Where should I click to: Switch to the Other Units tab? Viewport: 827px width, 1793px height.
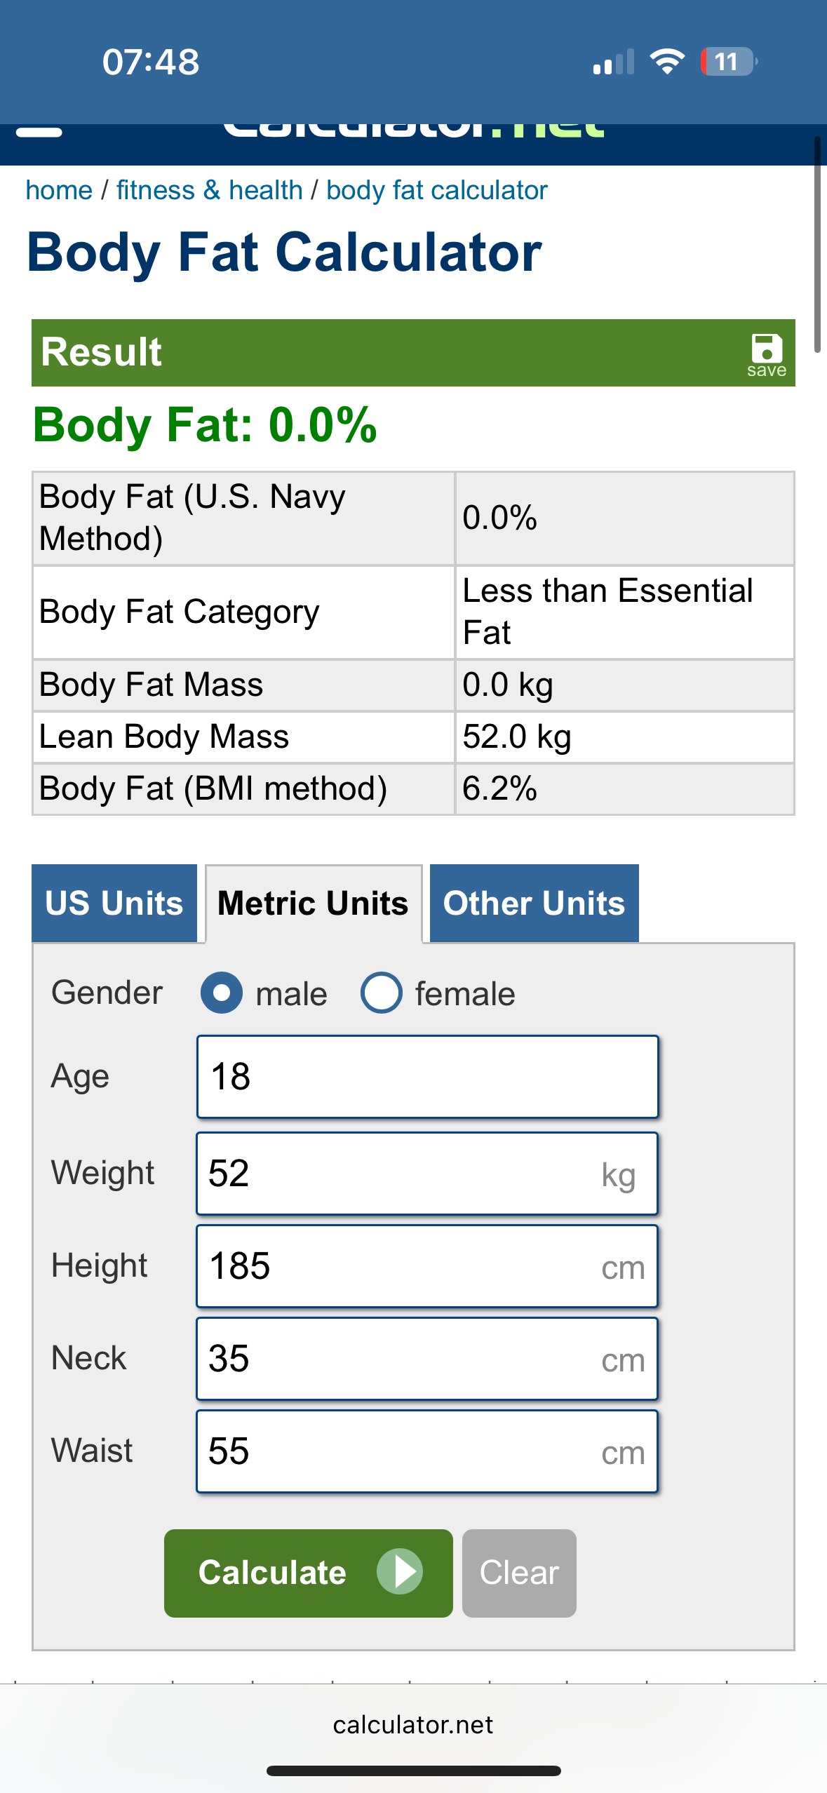coord(534,904)
